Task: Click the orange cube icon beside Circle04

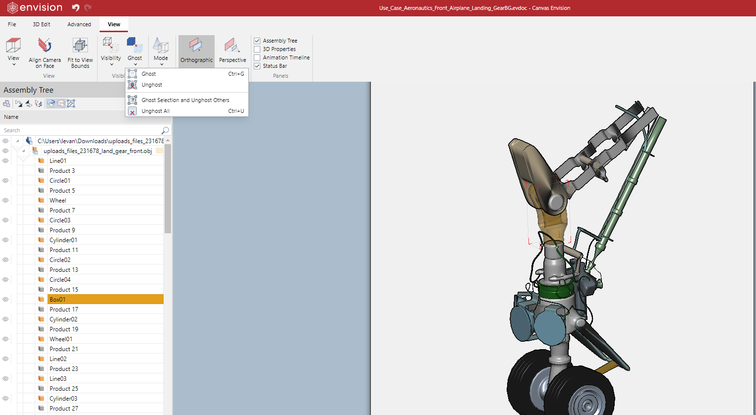Action: pyautogui.click(x=41, y=279)
